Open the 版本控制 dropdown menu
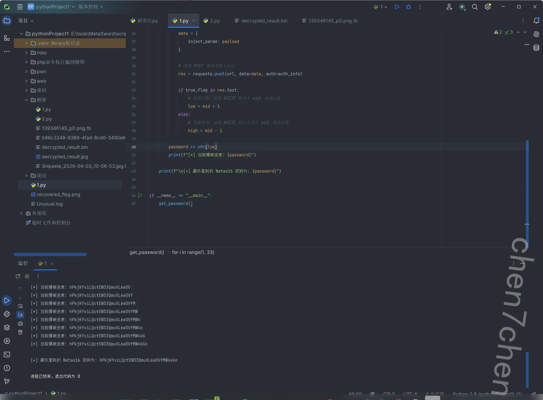This screenshot has width=543, height=400. (x=91, y=7)
